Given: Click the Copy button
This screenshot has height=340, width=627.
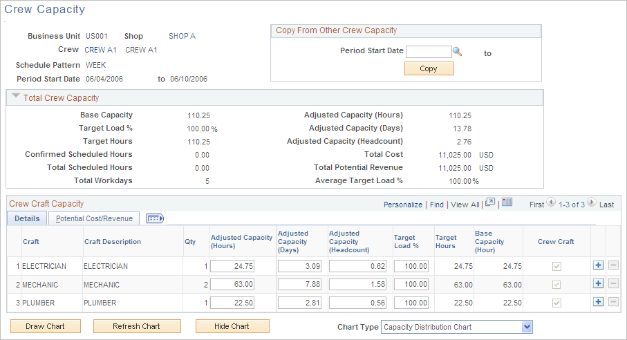Looking at the screenshot, I should pyautogui.click(x=429, y=68).
